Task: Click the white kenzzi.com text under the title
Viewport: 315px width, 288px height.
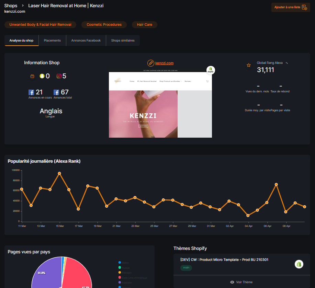Action: tap(15, 11)
